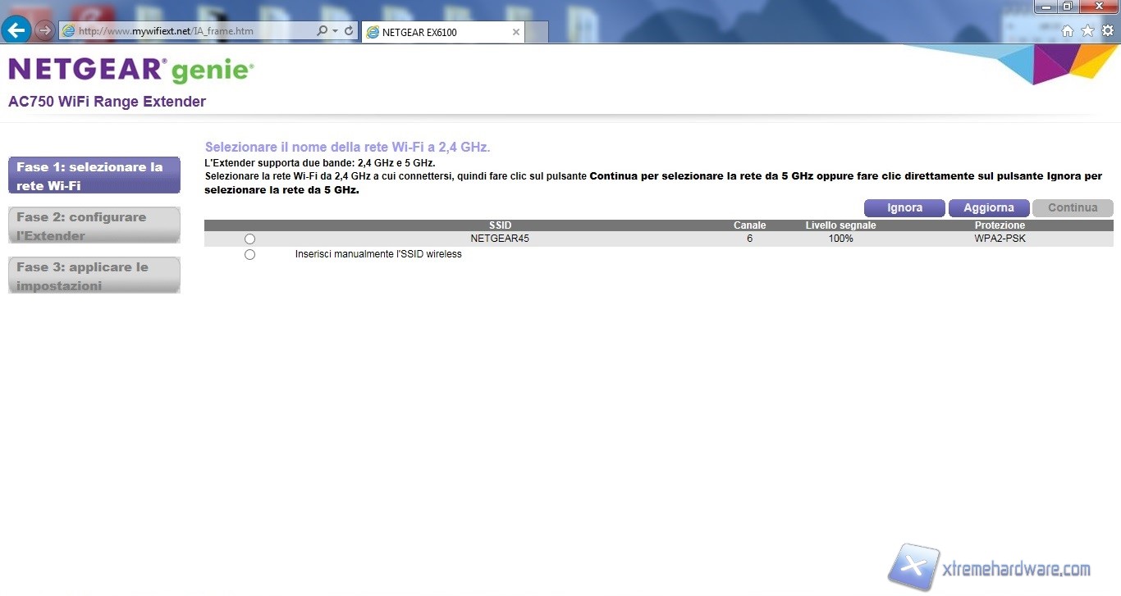Open the browser Home icon
Image resolution: width=1121 pixels, height=596 pixels.
tap(1068, 31)
